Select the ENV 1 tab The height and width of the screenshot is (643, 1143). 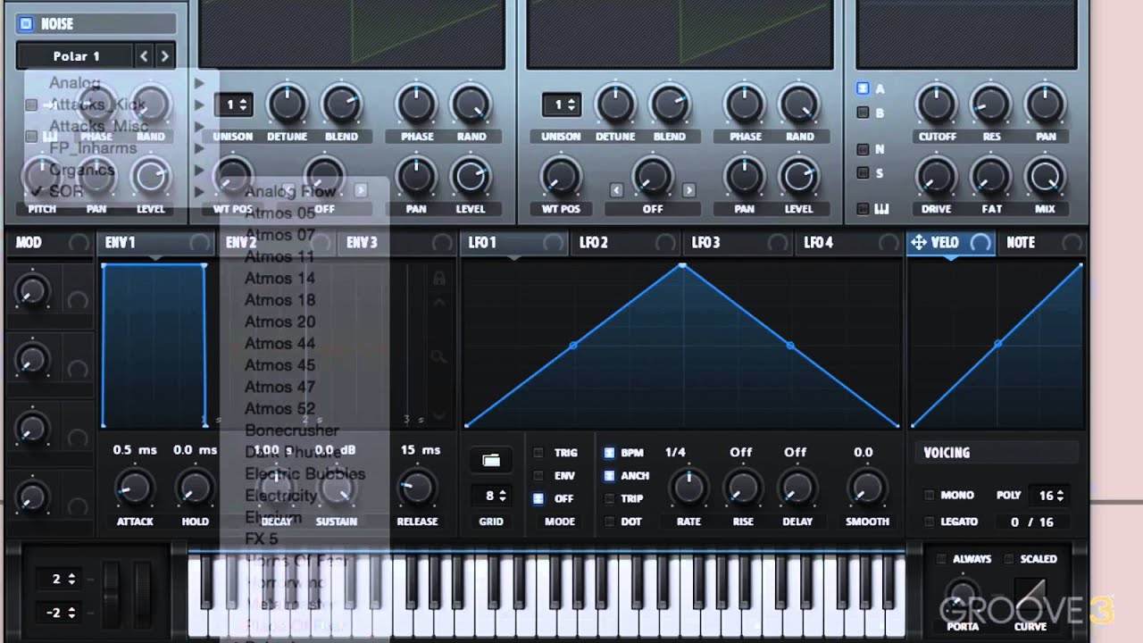(x=121, y=243)
